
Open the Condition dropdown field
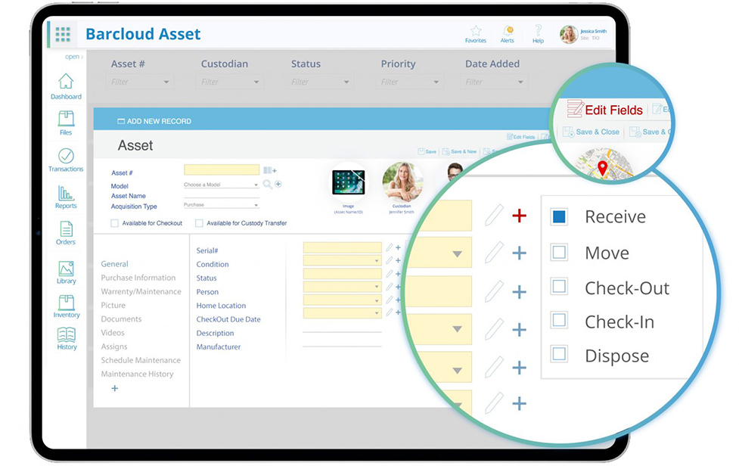(343, 260)
